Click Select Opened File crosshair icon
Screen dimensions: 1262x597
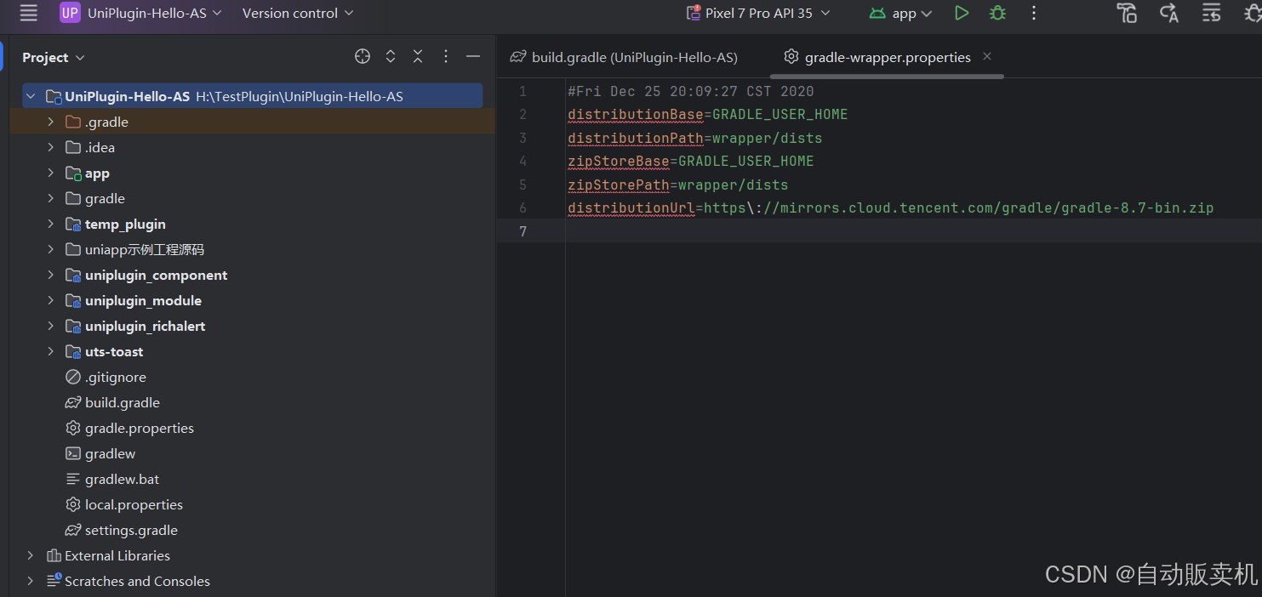pos(363,56)
